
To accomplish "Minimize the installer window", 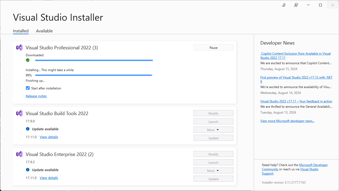I will coord(308,5).
